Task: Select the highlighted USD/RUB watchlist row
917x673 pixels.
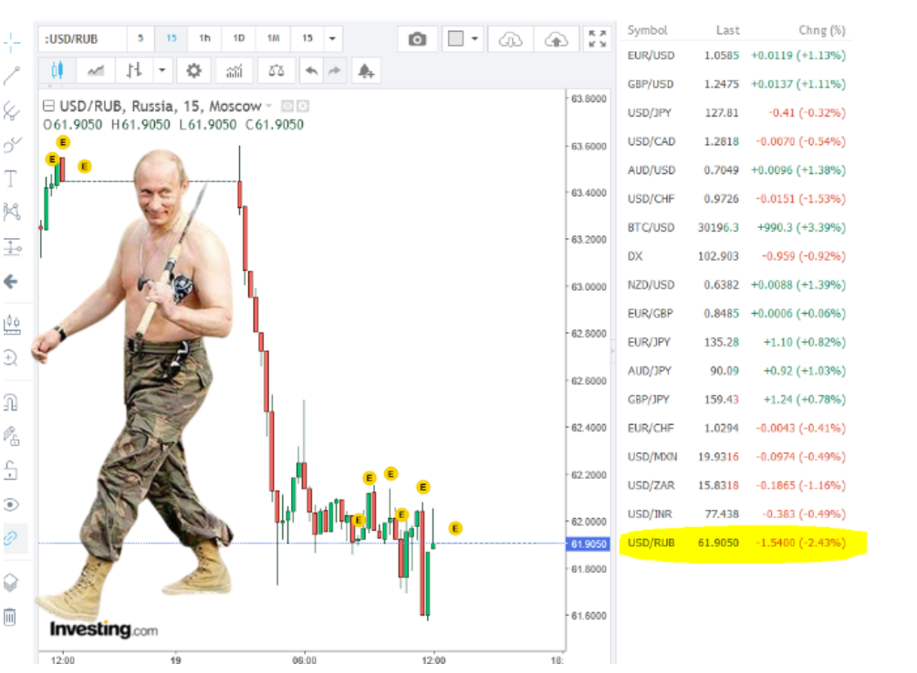Action: click(736, 543)
